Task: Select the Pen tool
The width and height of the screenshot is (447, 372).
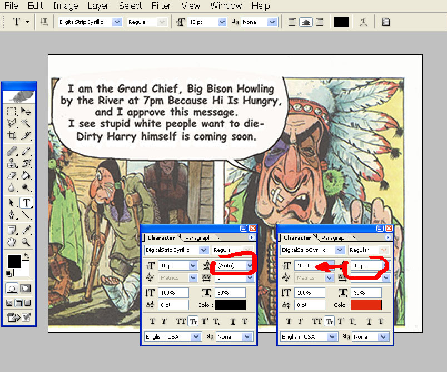Action: (x=12, y=215)
